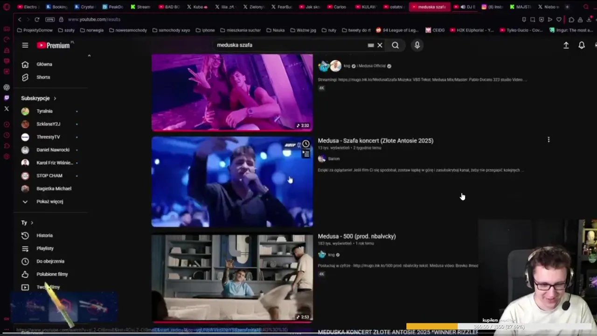Viewport: 597px width, 336px height.
Task: Open the mieszkania suchar bookmark folder
Action: click(x=240, y=30)
